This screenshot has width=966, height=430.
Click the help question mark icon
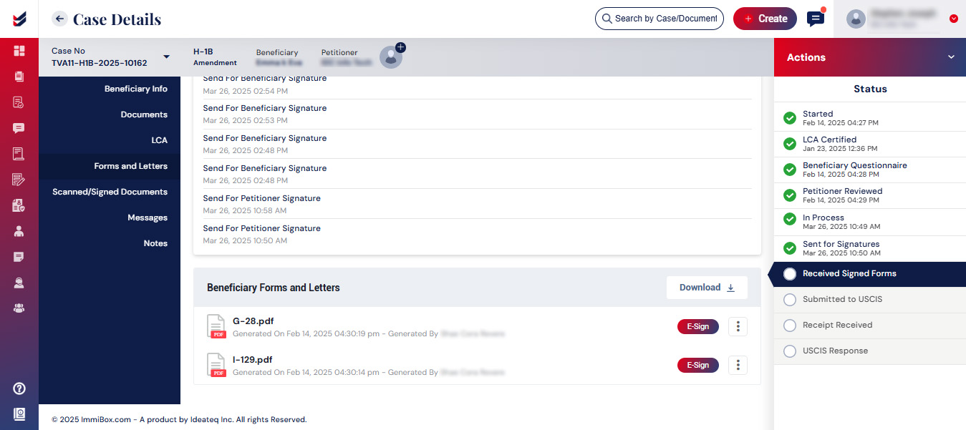pos(19,389)
